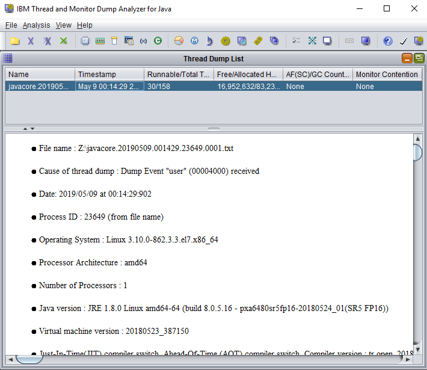Click the single blue X delete icon
Viewport: 427px width, 370px height.
(x=31, y=41)
